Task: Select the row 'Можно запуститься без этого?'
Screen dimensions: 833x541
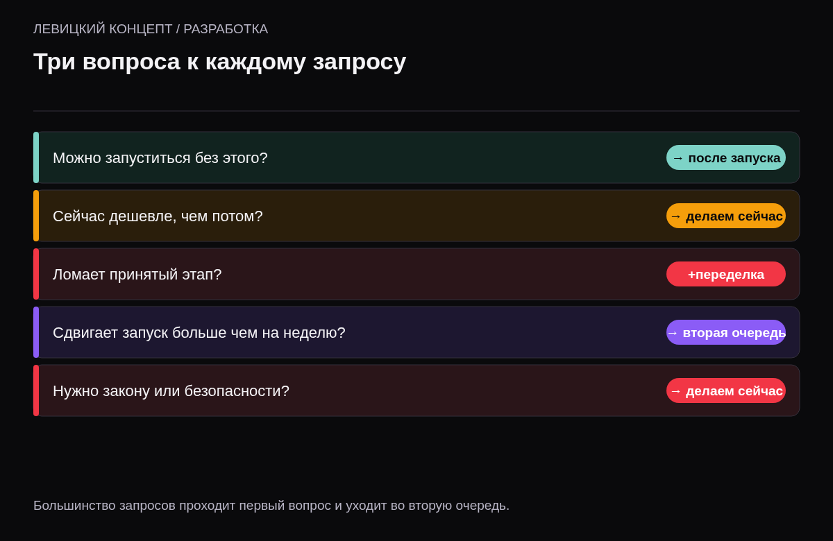Action: point(416,157)
